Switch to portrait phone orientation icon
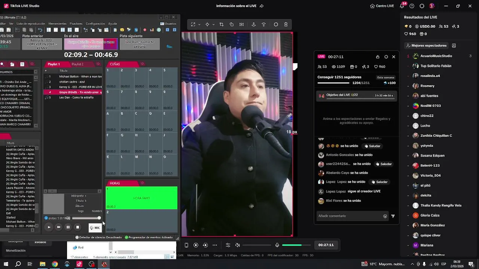 186,245
